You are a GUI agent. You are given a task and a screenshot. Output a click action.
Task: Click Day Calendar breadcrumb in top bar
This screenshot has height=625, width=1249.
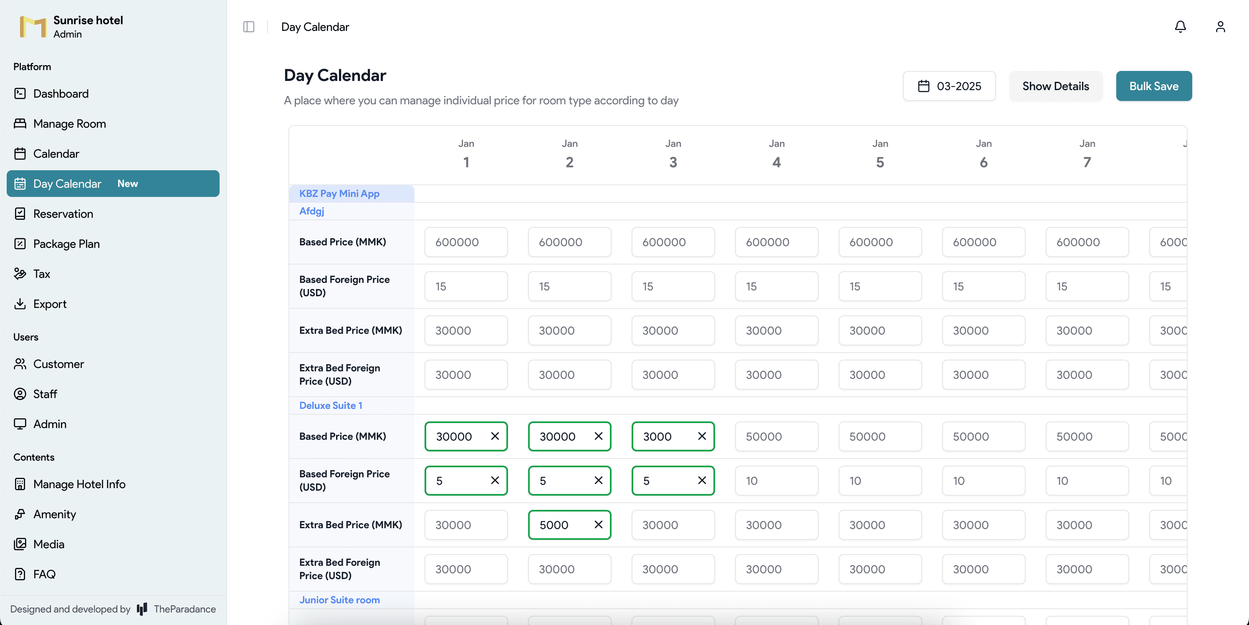[315, 27]
